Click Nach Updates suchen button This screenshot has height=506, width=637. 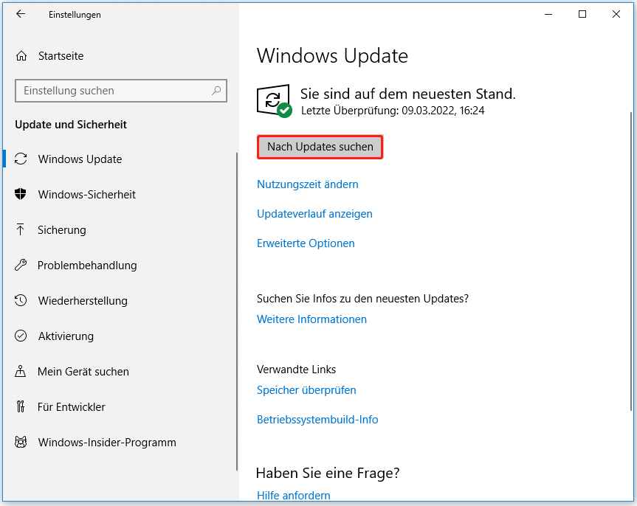tap(320, 147)
